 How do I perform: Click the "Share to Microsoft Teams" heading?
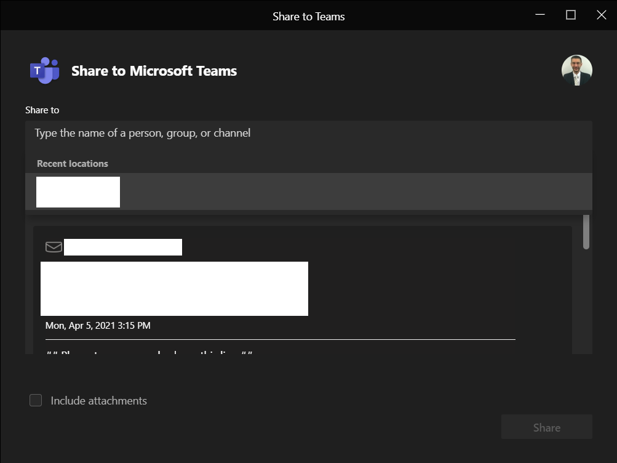[154, 71]
